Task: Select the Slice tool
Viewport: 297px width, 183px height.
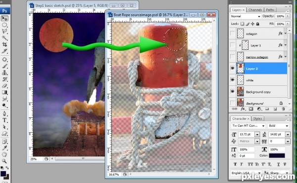Action: pyautogui.click(x=4, y=51)
